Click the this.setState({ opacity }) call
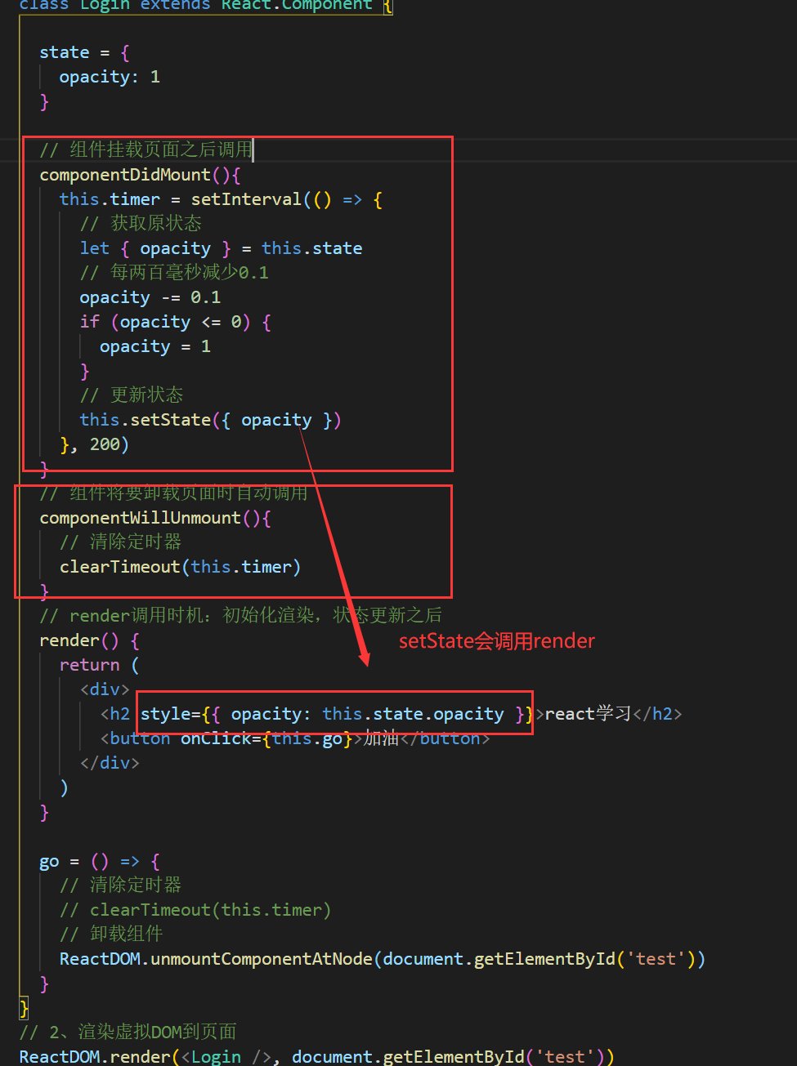Image resolution: width=797 pixels, height=1066 pixels. coord(209,420)
